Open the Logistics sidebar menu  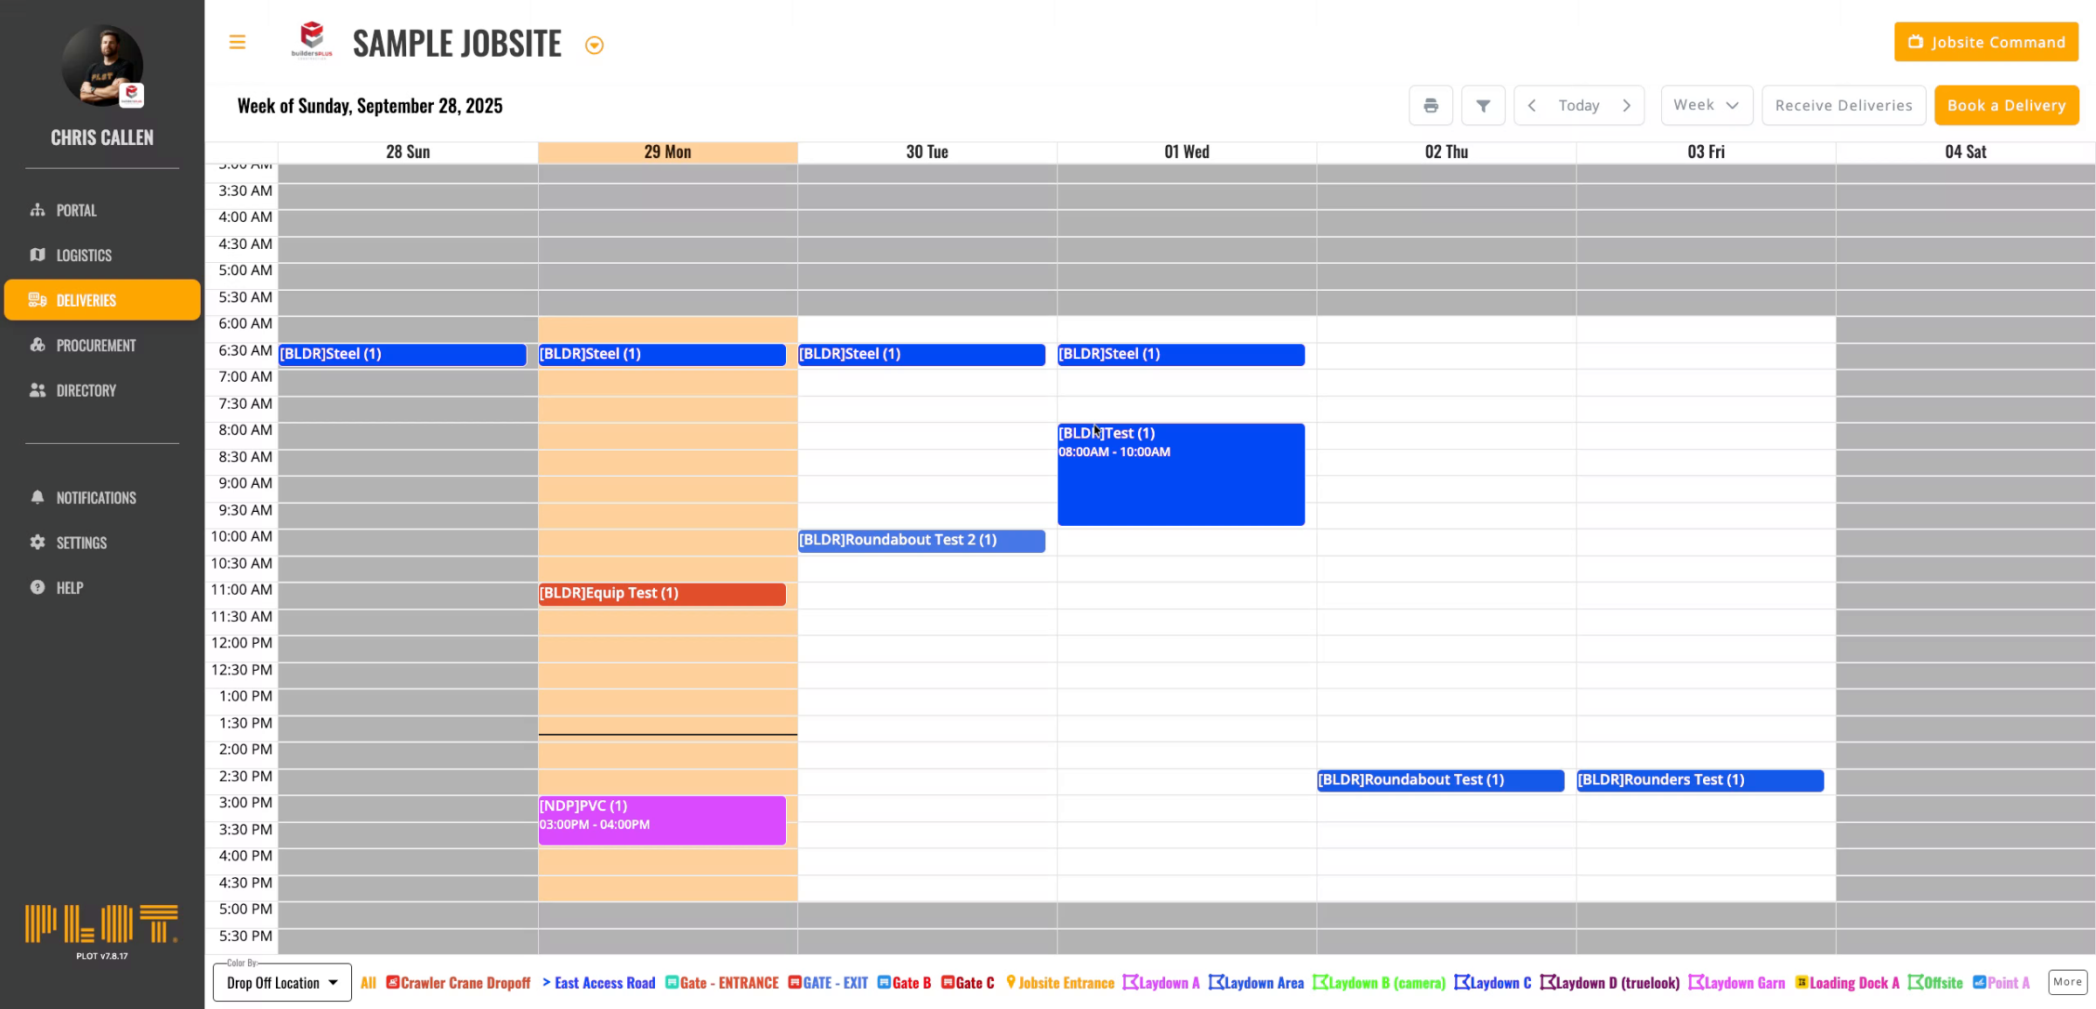point(84,255)
